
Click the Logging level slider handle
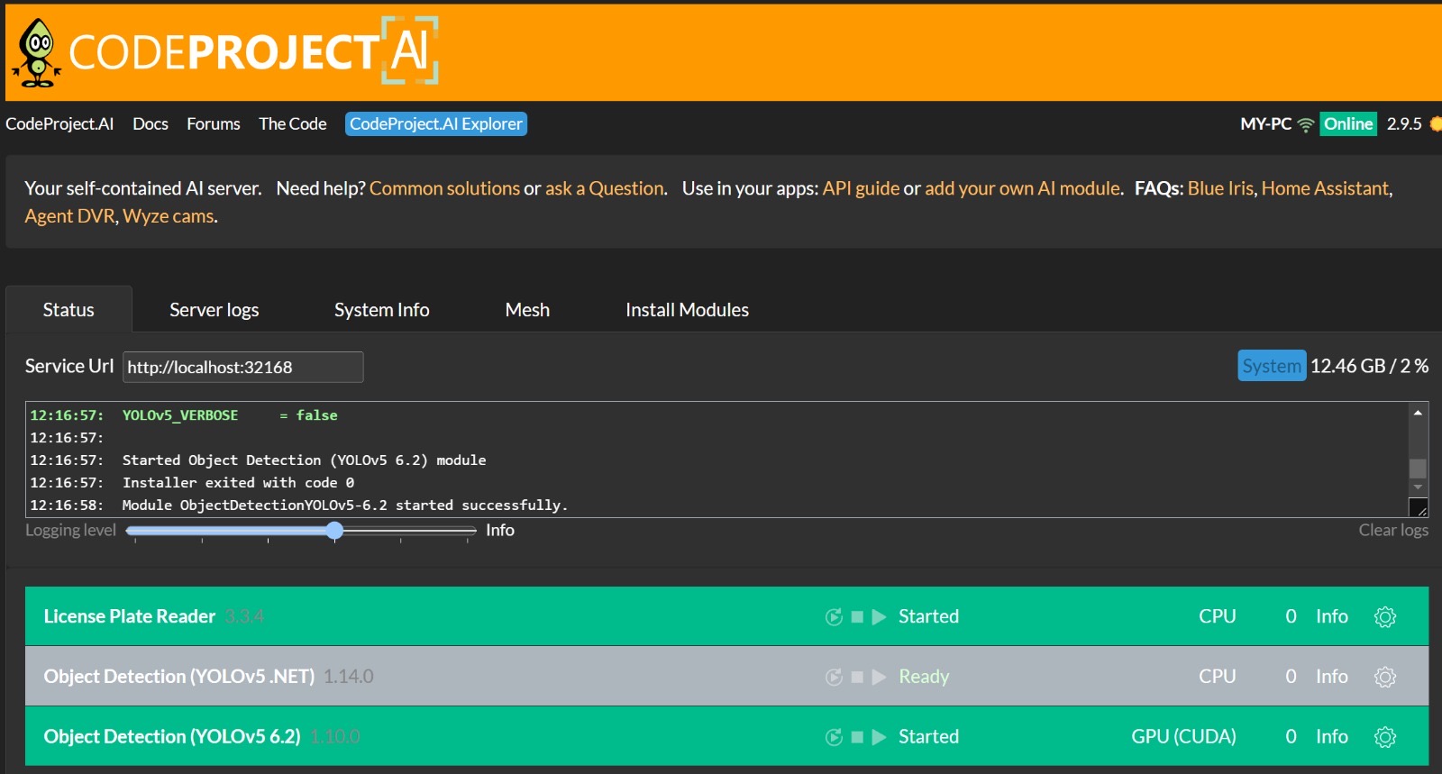334,531
